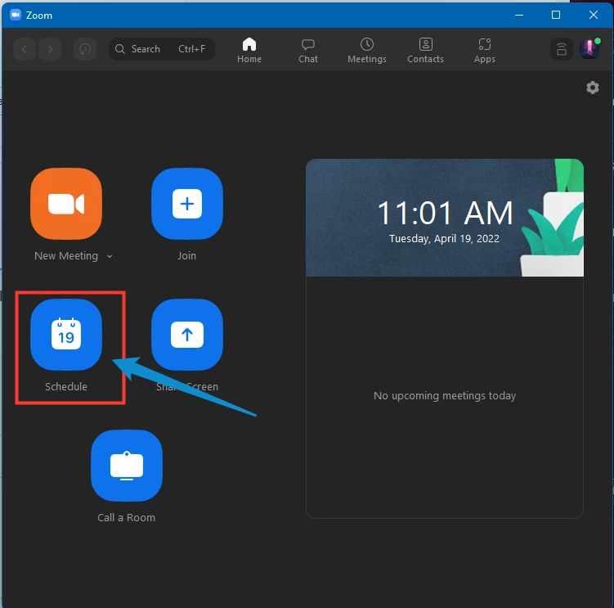Click the Join meeting plus icon
The width and height of the screenshot is (614, 608).
(x=187, y=204)
